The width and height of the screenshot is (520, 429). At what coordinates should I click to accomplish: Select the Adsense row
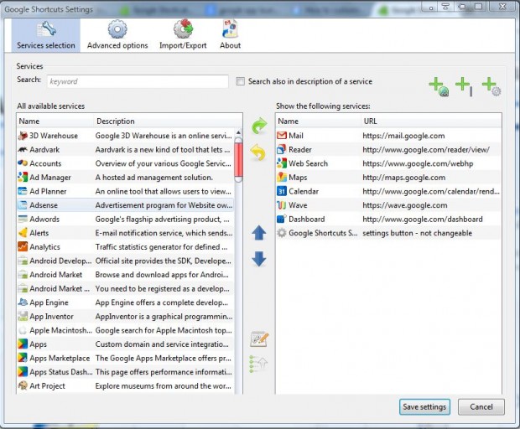coord(125,205)
